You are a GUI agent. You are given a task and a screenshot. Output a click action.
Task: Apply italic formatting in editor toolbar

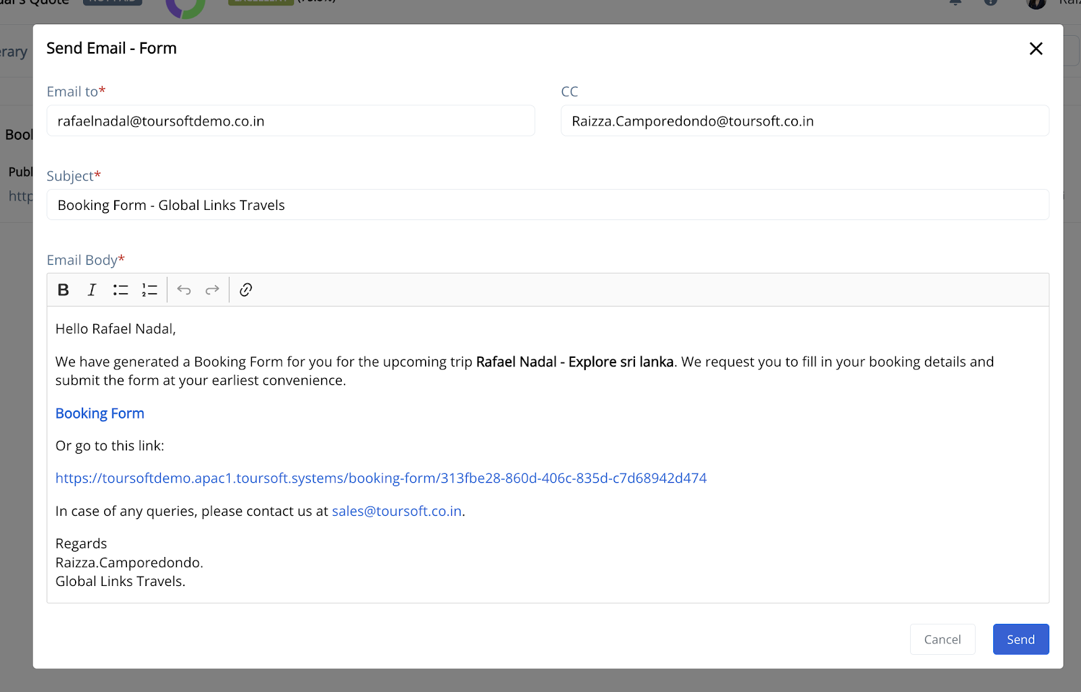click(x=92, y=290)
